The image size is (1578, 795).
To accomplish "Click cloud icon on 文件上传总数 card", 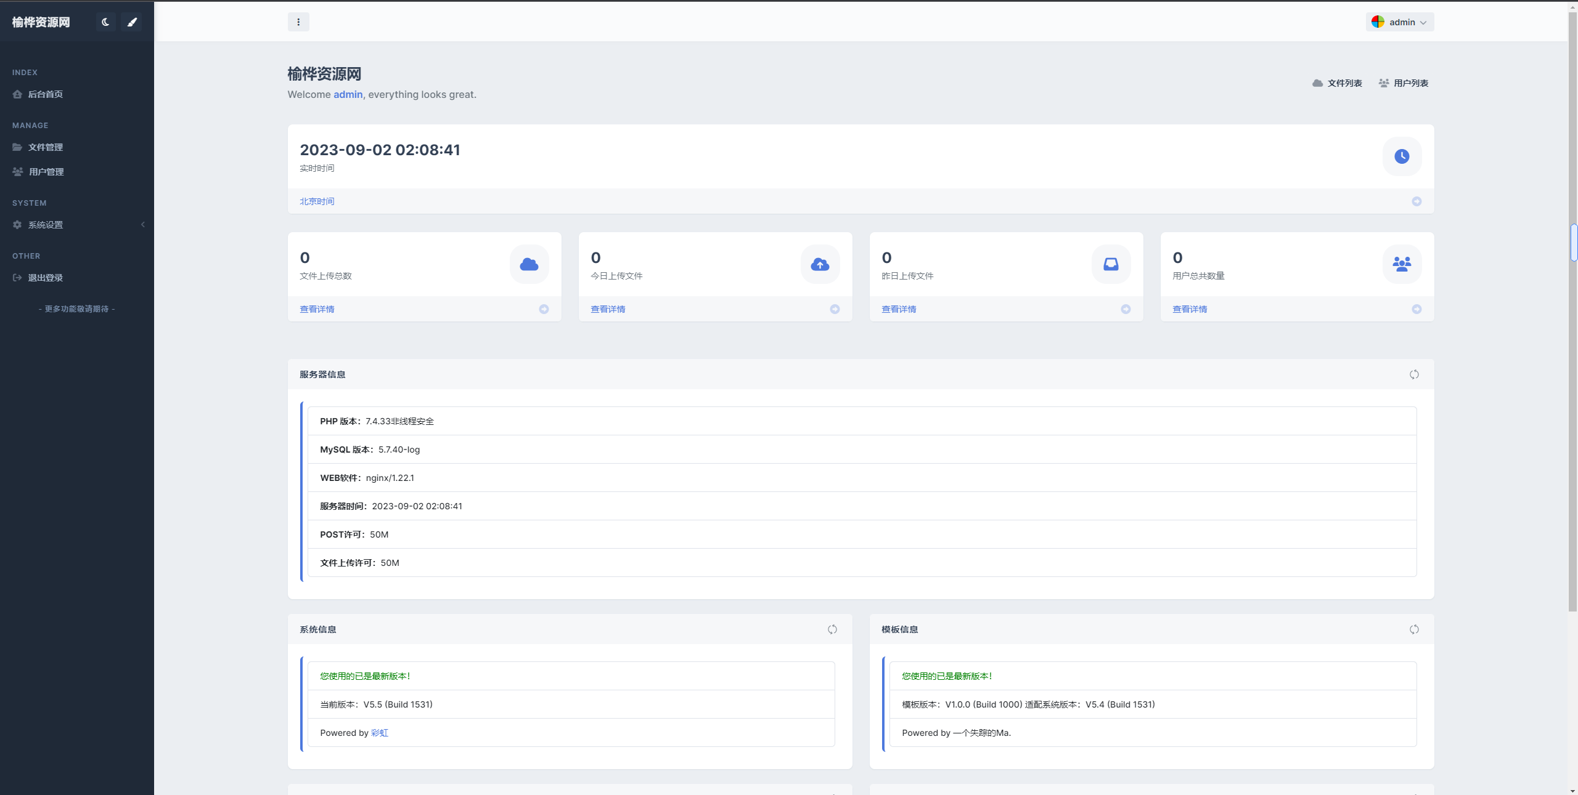I will pyautogui.click(x=529, y=264).
